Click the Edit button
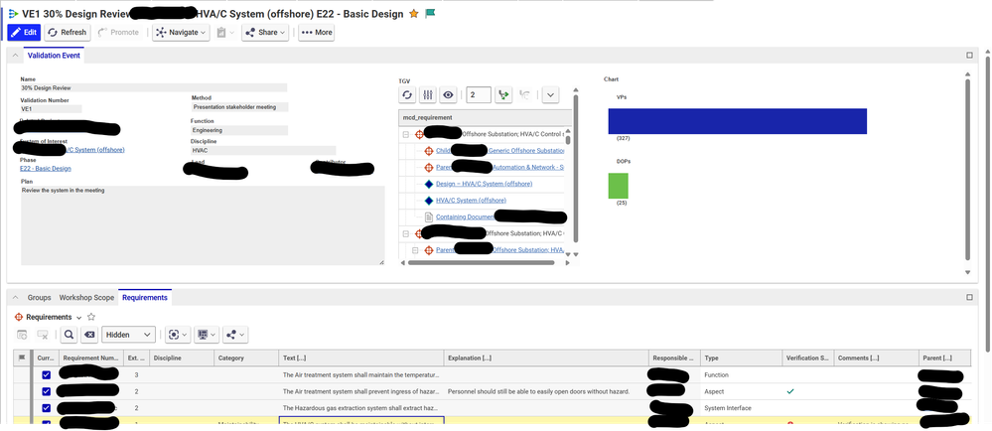 tap(24, 33)
